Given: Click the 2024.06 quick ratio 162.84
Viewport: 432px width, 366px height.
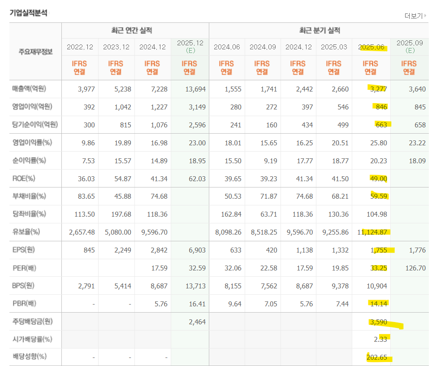Looking at the screenshot, I should pos(231,214).
